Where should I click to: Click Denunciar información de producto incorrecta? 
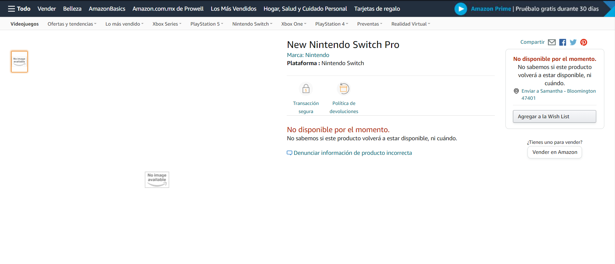coord(353,153)
